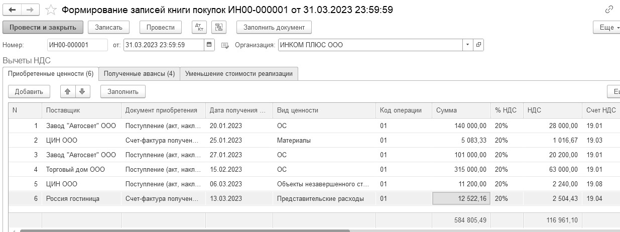The width and height of the screenshot is (620, 232).
Task: Open the calendar date picker
Action: click(x=209, y=45)
